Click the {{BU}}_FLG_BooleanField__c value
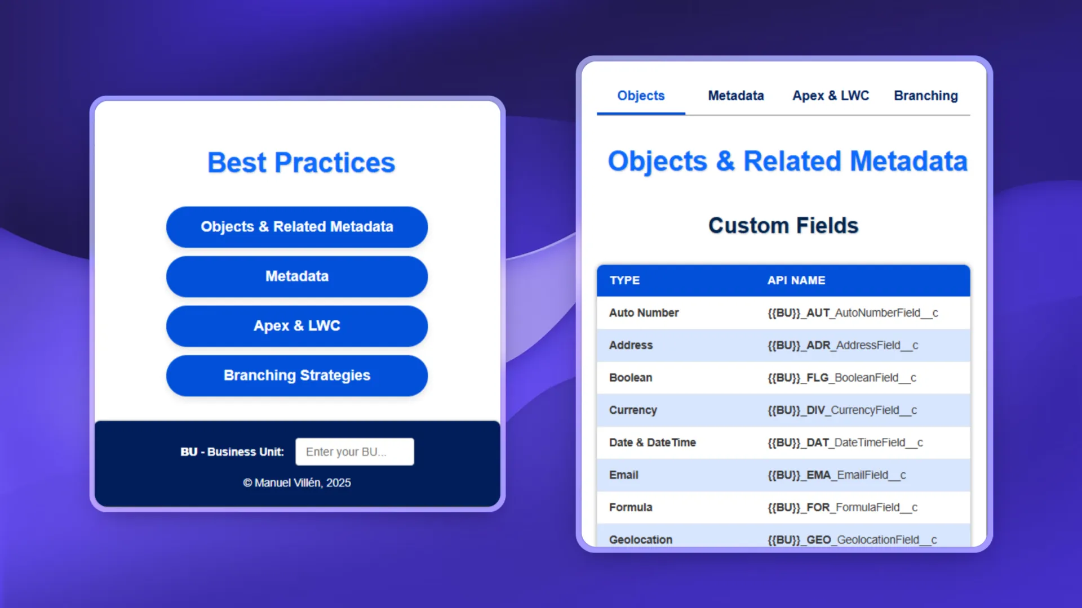This screenshot has height=608, width=1082. tap(842, 378)
